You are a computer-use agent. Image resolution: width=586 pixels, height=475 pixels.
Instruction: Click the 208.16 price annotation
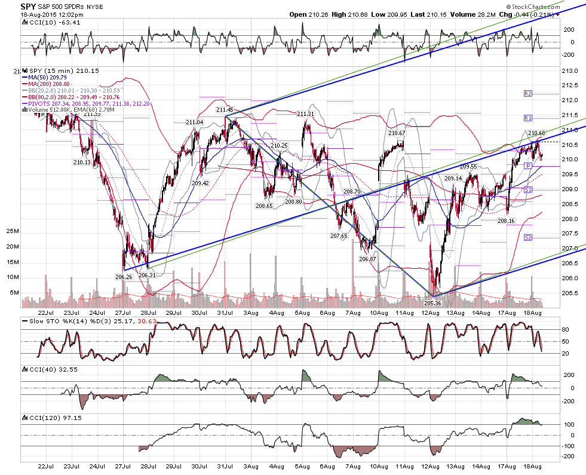[x=506, y=221]
